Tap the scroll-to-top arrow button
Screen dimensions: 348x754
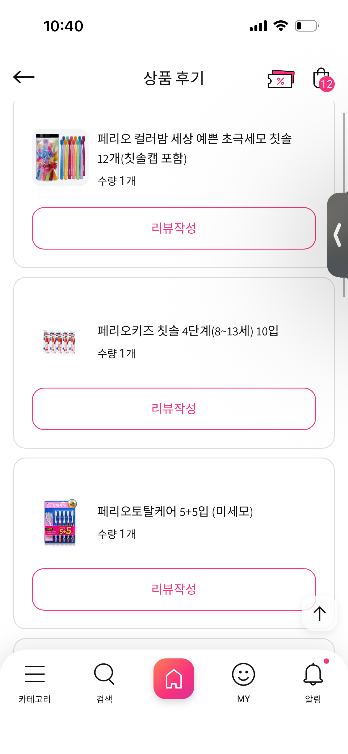tap(319, 614)
